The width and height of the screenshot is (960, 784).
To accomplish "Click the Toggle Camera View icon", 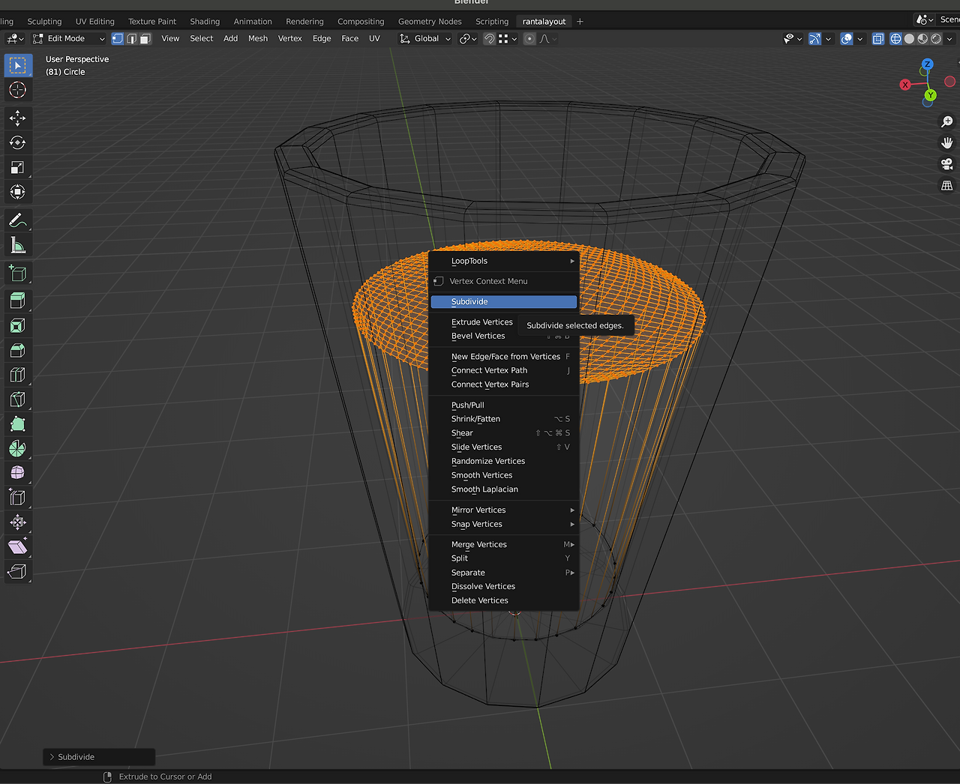I will click(946, 164).
